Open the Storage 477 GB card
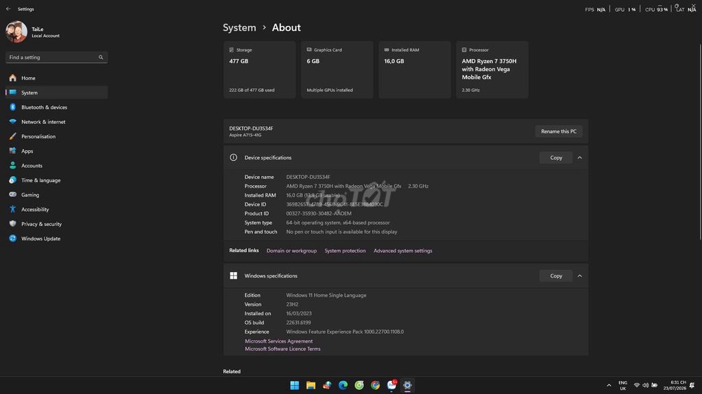Screen dimensions: 702x394 [x=260, y=69]
